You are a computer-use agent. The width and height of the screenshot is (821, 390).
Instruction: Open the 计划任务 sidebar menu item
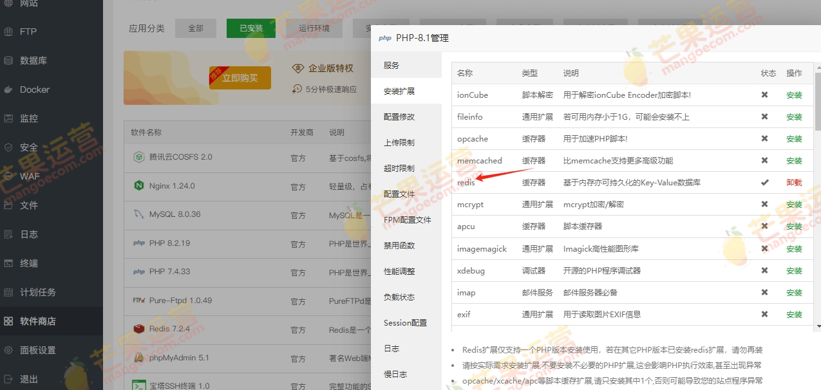point(37,292)
